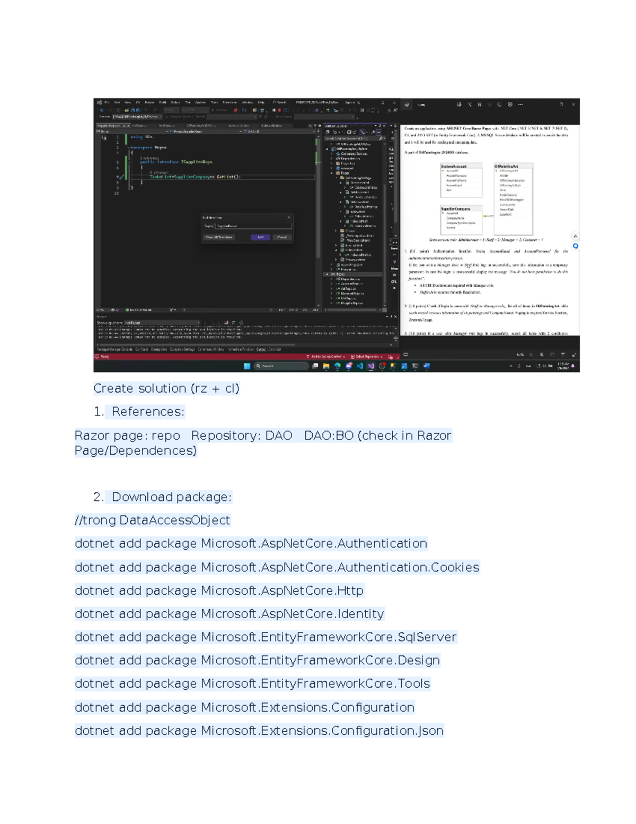Viewport: 636px width, 824px height.
Task: Click the Add button in the Add New Item dialog
Action: tap(260, 237)
